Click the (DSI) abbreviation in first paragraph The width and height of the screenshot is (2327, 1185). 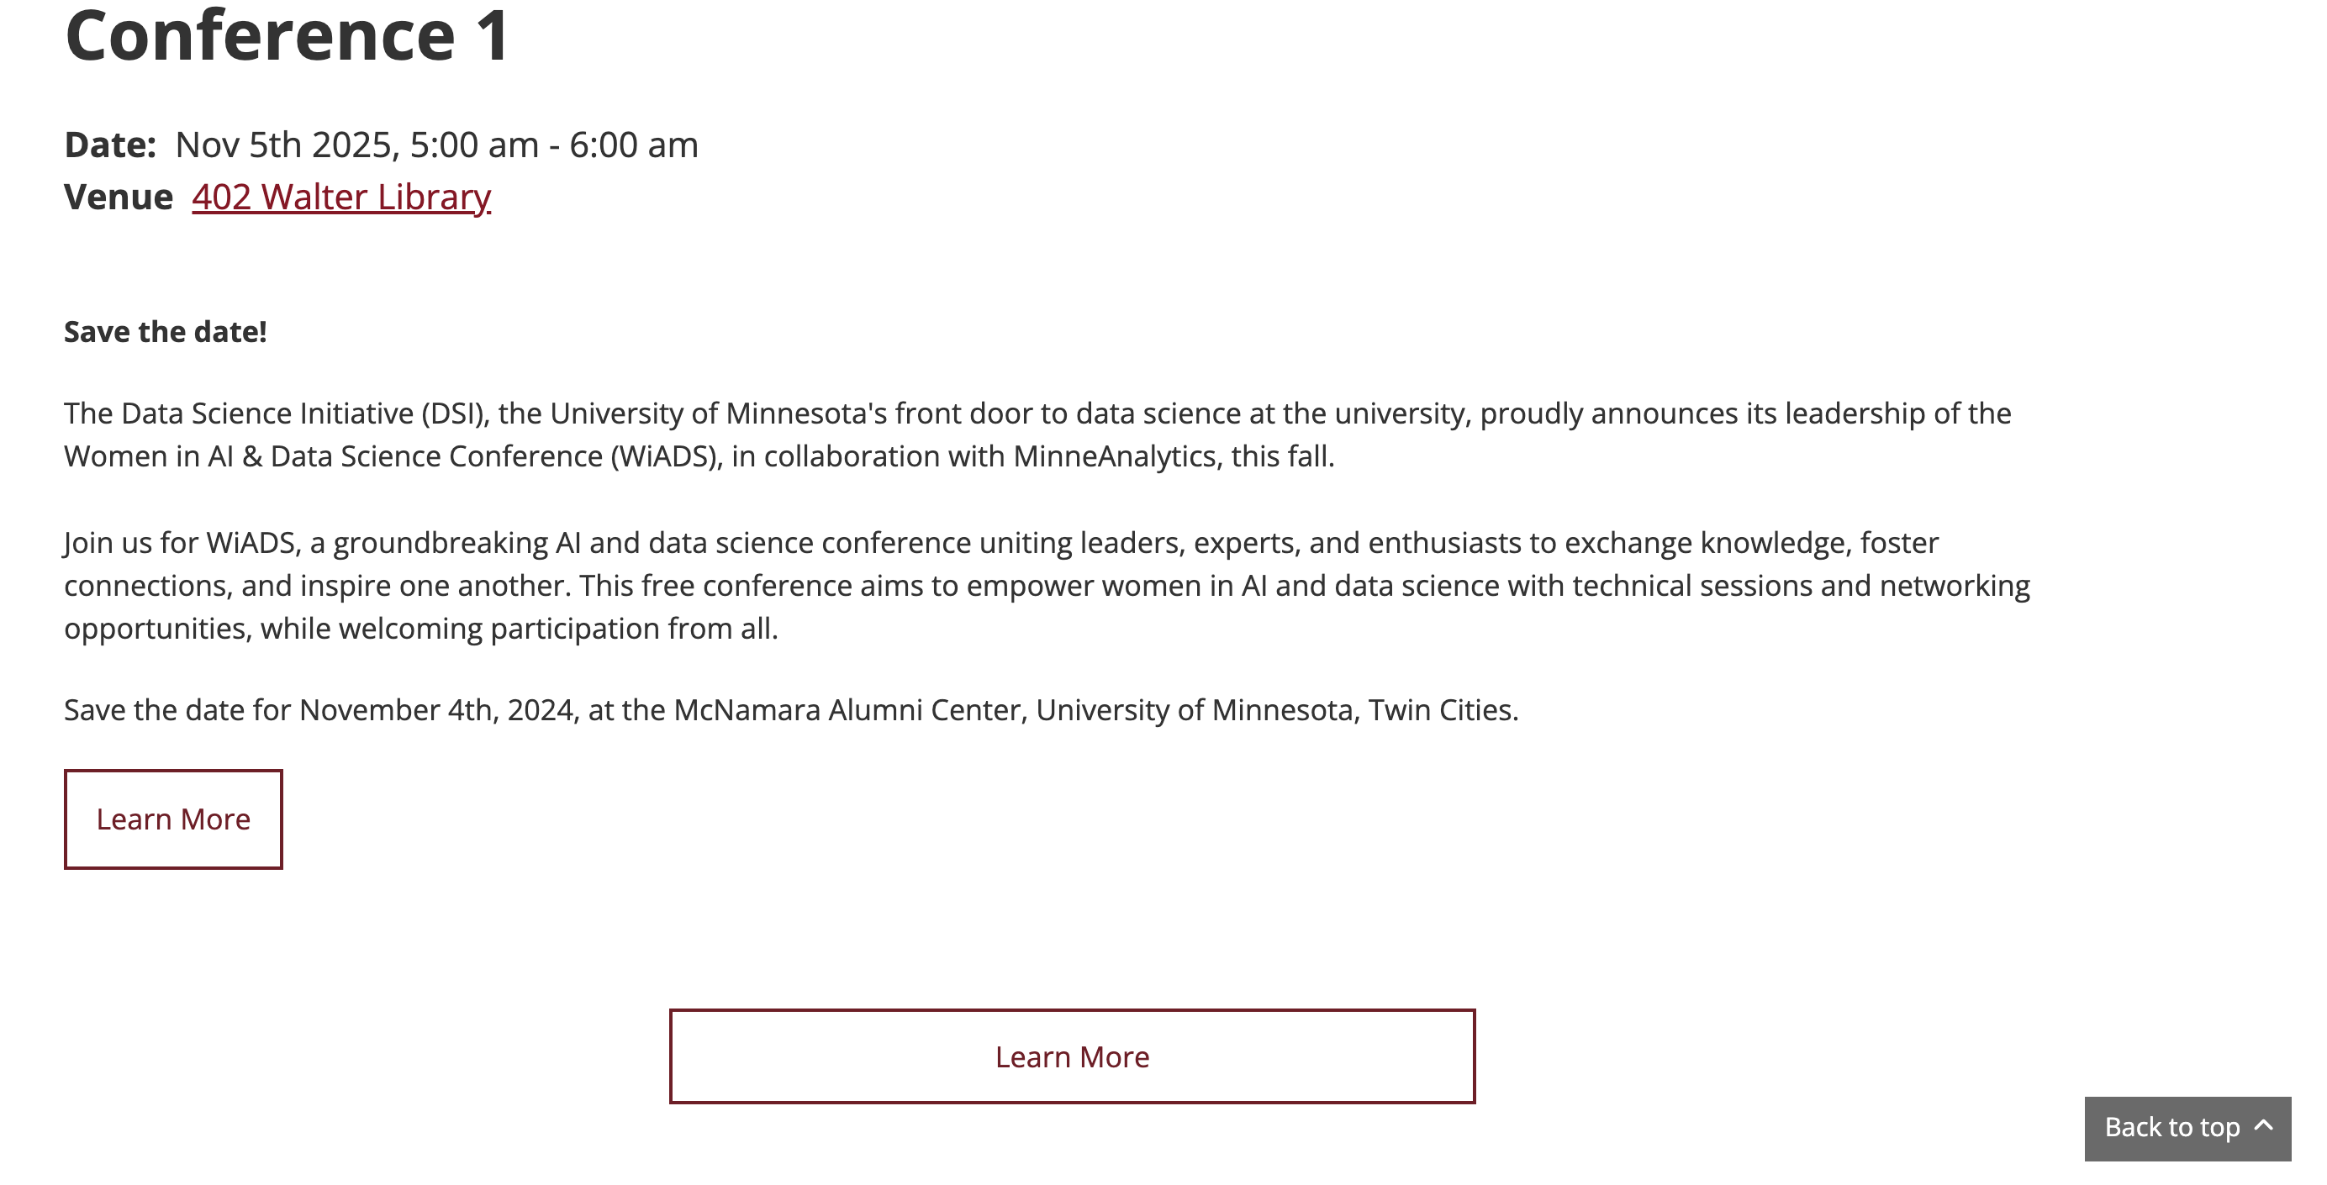point(456,413)
